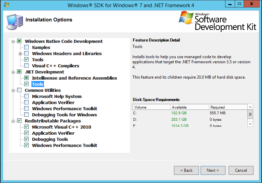This screenshot has height=183, width=262.
Task: Click the Available column header
Action: (189, 107)
